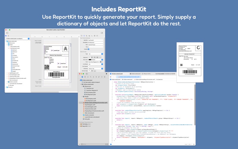The image size is (238, 149).
Task: Open Xcode report navigator icon
Action: pyautogui.click(x=105, y=77)
